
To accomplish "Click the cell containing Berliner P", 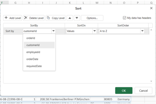I will 70,99.
